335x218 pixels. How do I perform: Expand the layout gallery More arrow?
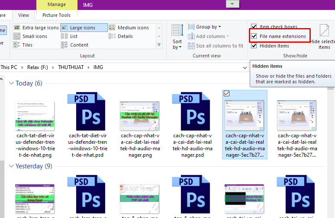[x=159, y=45]
